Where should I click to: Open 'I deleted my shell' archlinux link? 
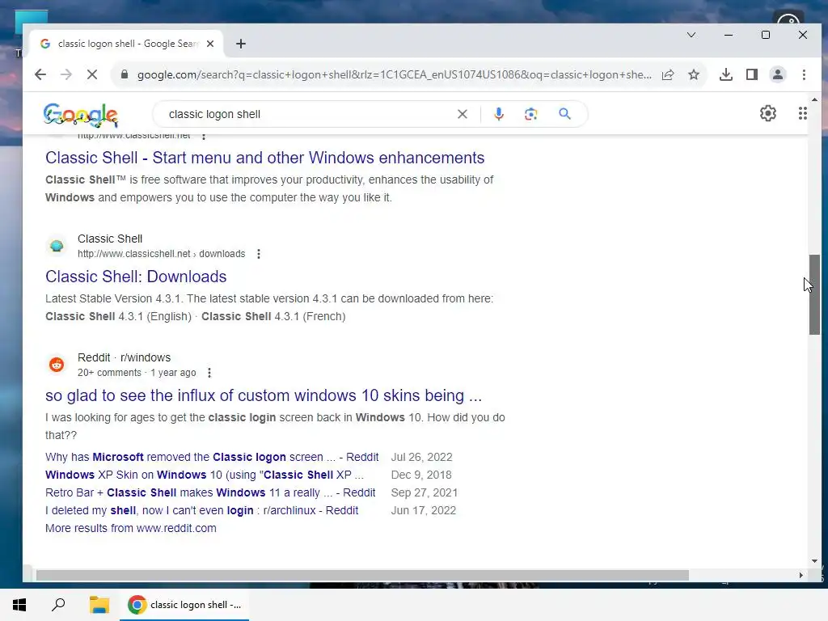(x=201, y=511)
